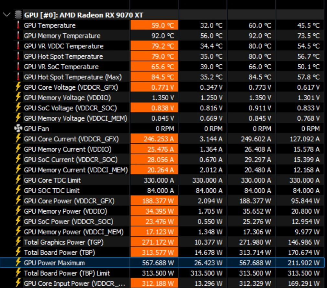This screenshot has height=288, width=327.
Task: Click the 84.5 °C highlighted Hot Spot Max value
Action: tap(163, 77)
